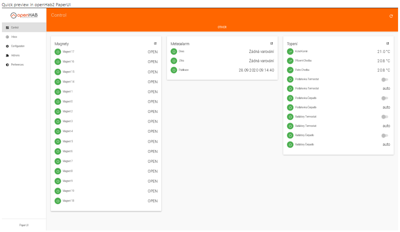Click the Publikace timestamp 28.09.2020 09:14:40

tap(256, 70)
